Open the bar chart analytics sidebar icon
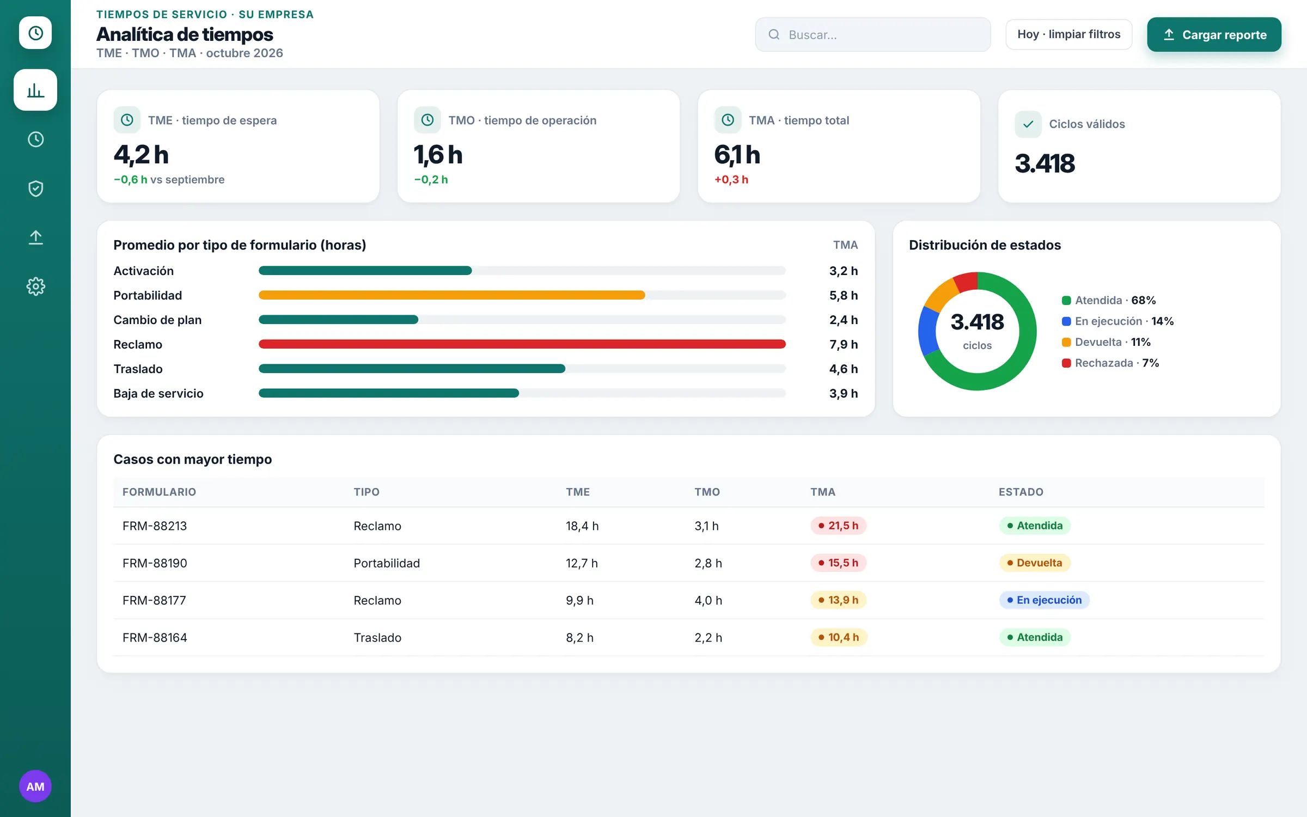This screenshot has height=817, width=1307. [35, 90]
